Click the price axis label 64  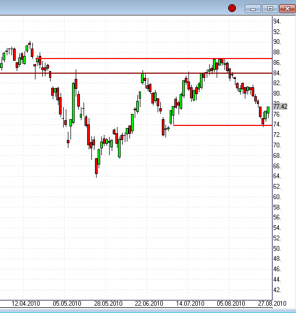(x=277, y=176)
